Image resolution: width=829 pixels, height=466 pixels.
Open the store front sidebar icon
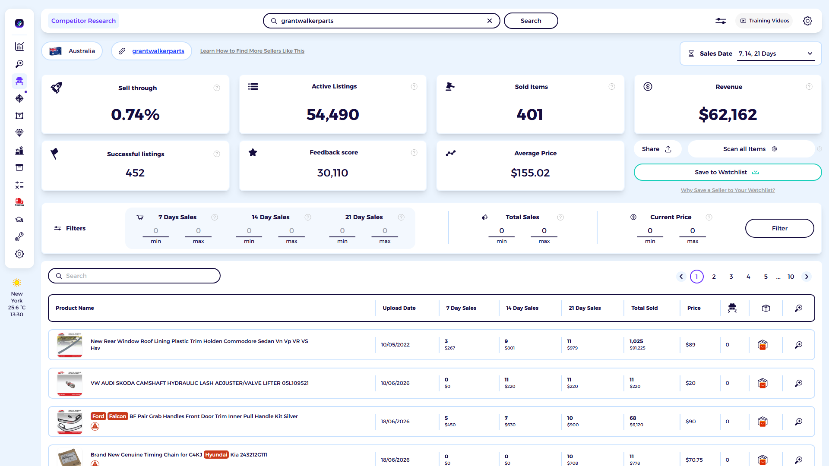click(x=19, y=167)
